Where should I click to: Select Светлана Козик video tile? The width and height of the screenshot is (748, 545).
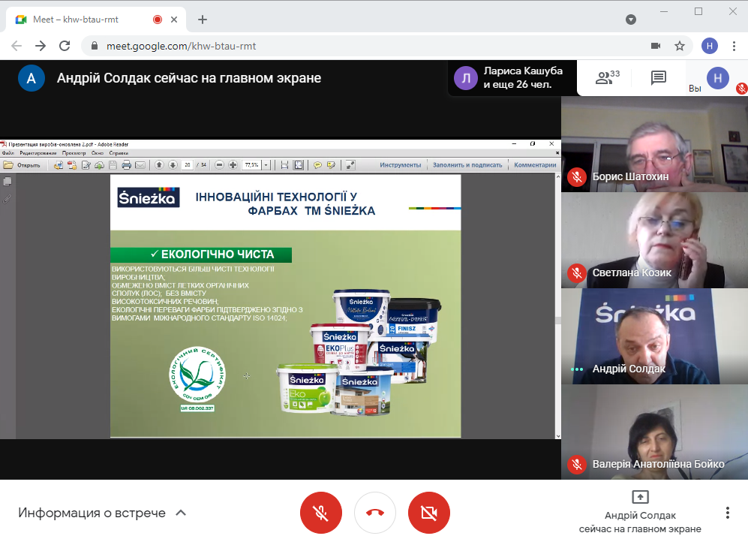coord(654,240)
